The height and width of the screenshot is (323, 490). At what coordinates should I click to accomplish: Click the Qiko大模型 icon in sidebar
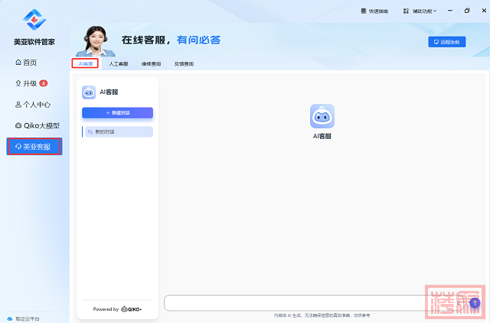[18, 126]
